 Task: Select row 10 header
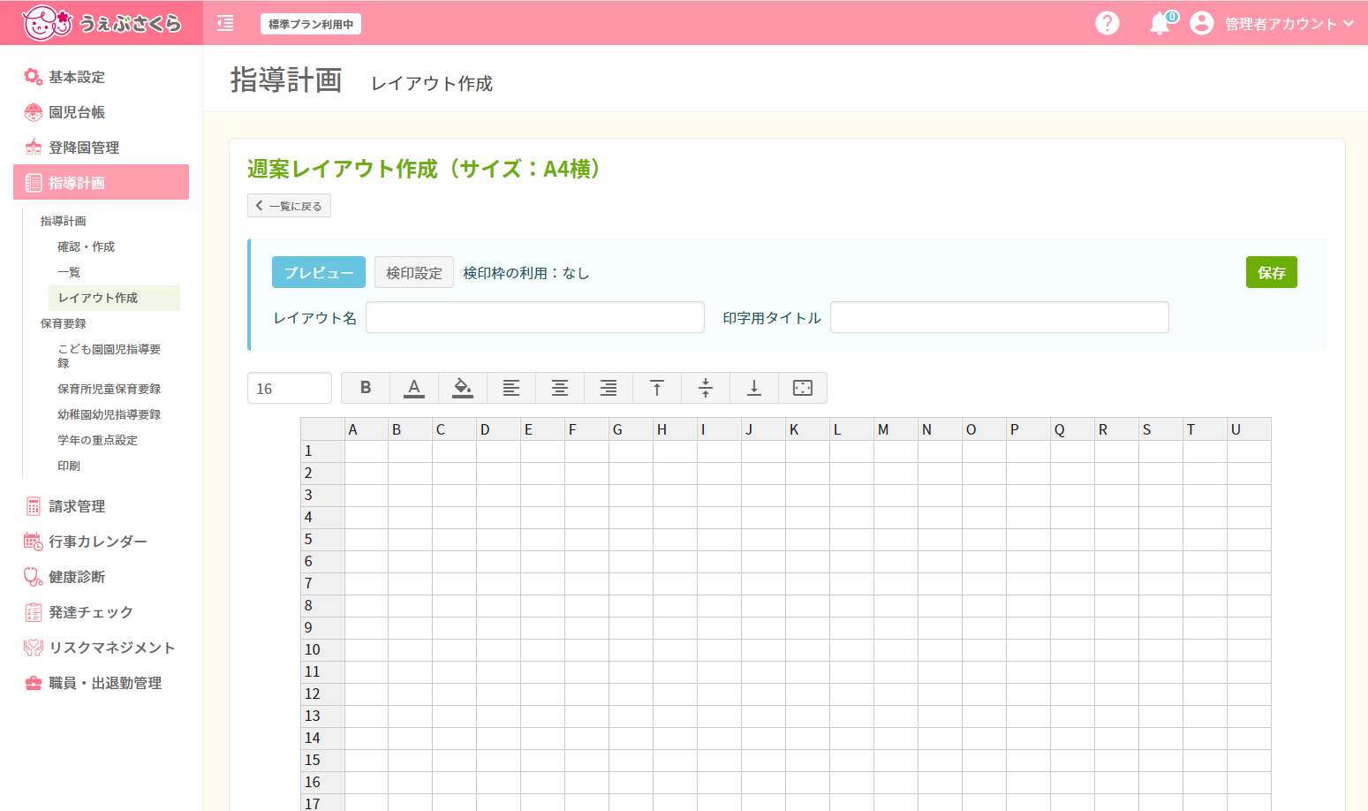322,650
